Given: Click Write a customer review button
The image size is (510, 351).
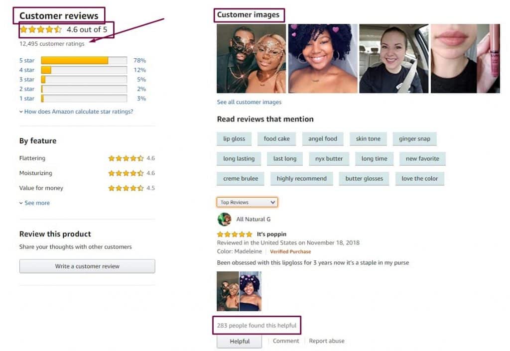Looking at the screenshot, I should (87, 266).
